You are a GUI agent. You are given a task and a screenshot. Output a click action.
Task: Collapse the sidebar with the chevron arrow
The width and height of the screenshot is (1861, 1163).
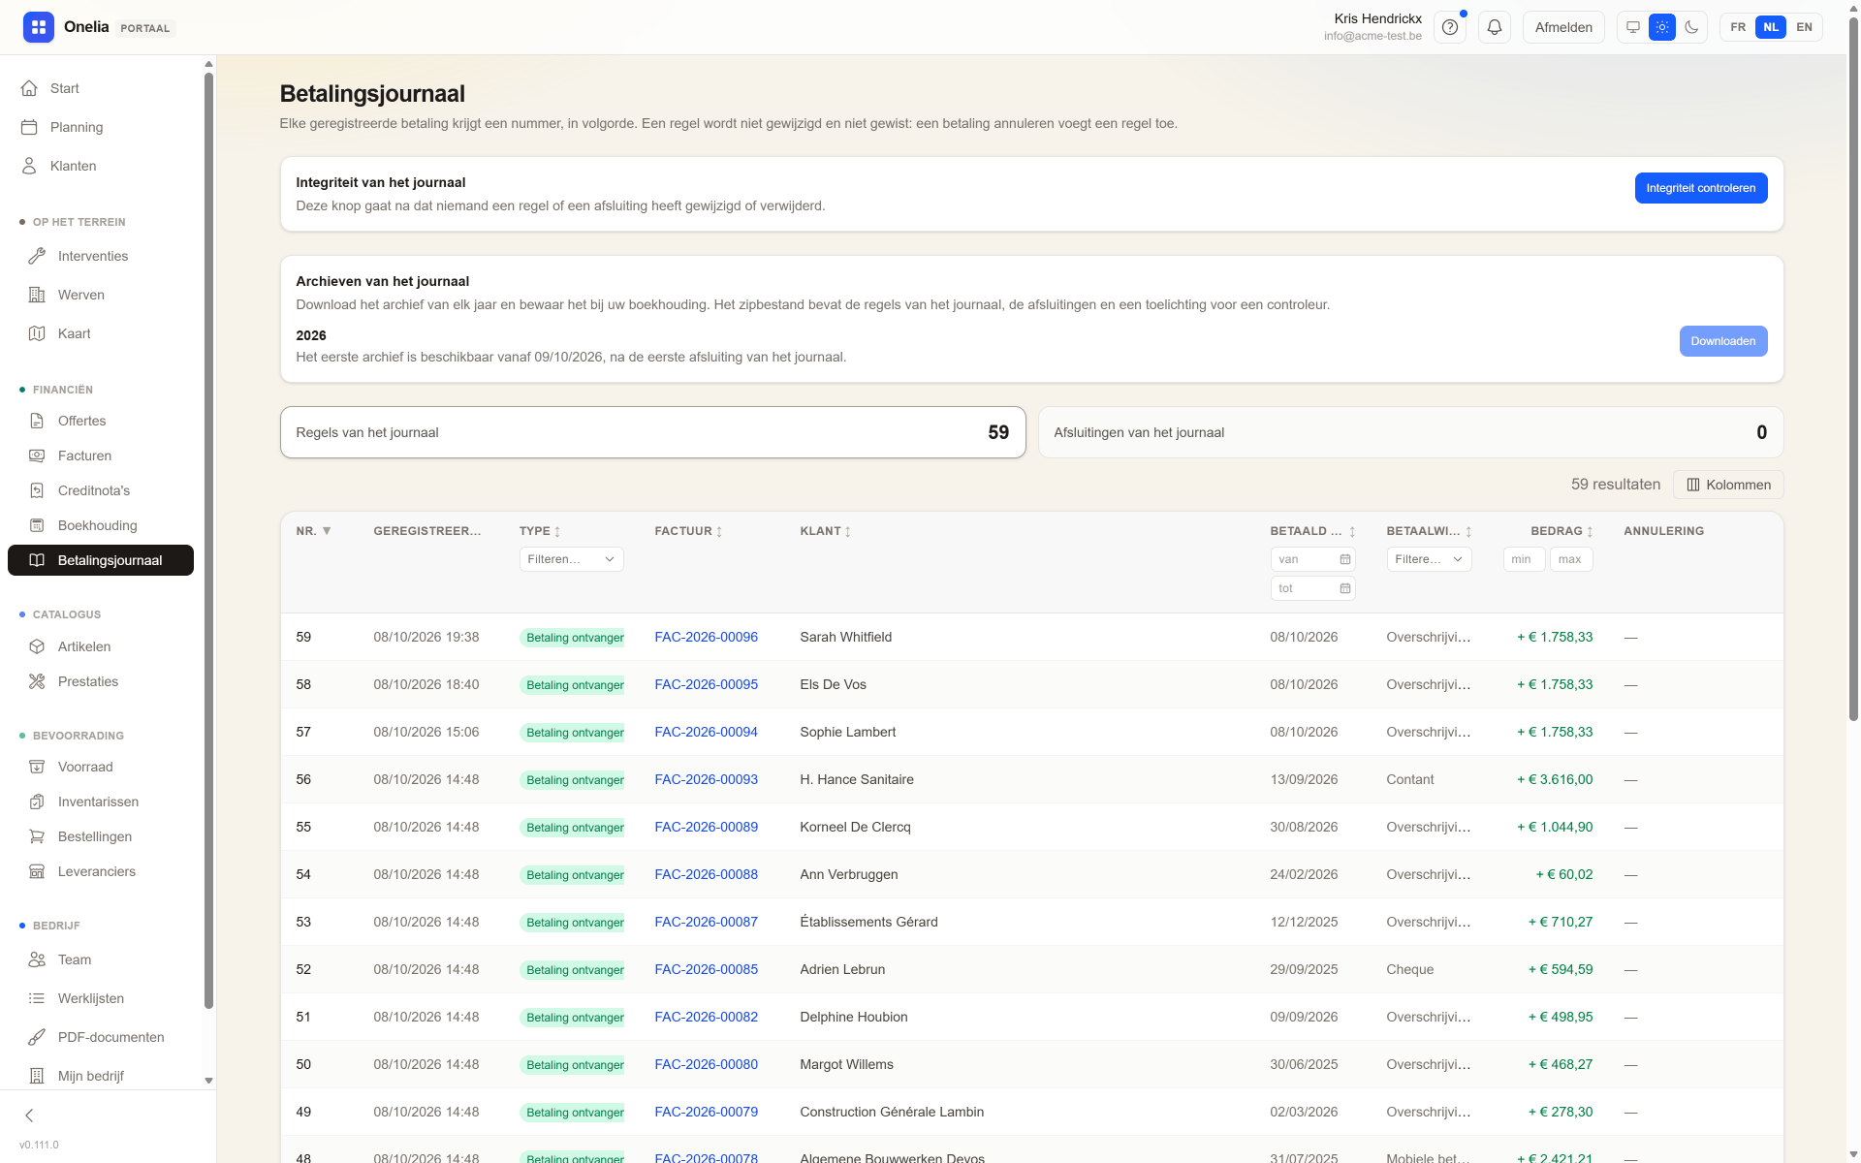[x=29, y=1116]
